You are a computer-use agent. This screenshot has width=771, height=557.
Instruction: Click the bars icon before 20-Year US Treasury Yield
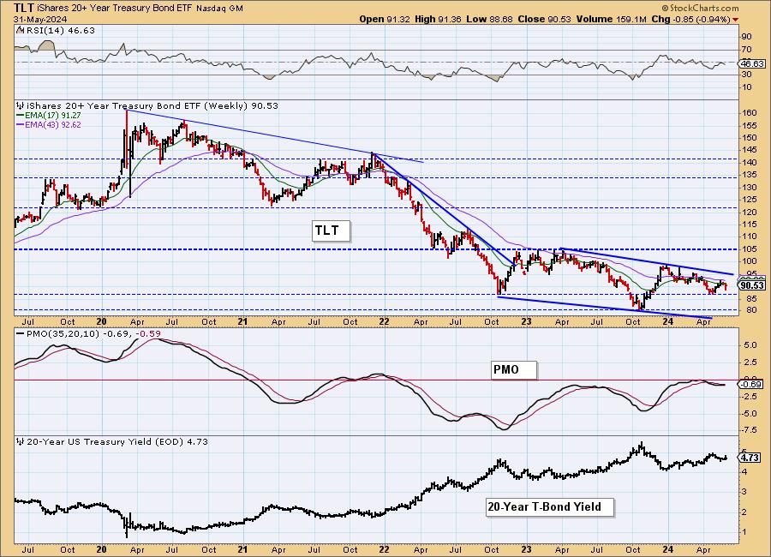pos(20,441)
